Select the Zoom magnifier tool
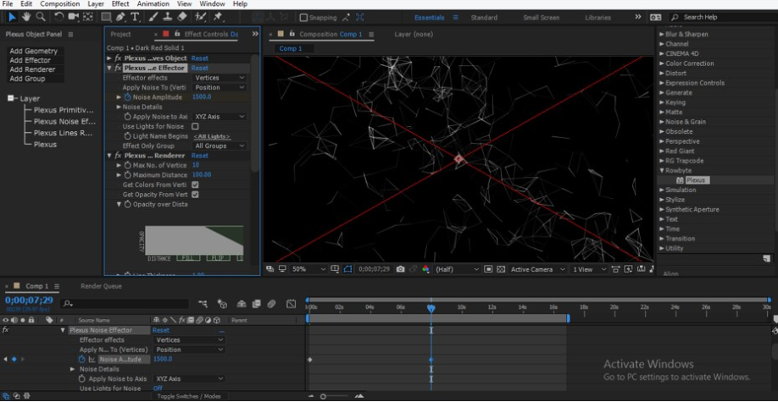Image resolution: width=778 pixels, height=402 pixels. pyautogui.click(x=40, y=17)
